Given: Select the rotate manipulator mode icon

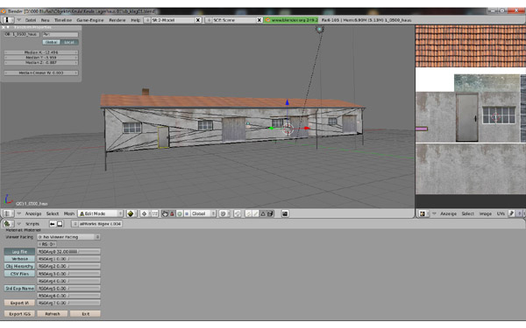Looking at the screenshot, I should (180, 213).
